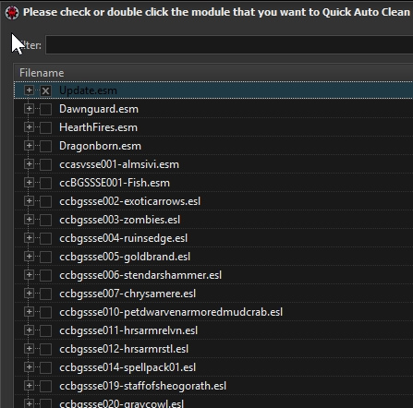Expand the ccbgssse002-exoticarrows.esl node
413x408 pixels.
coord(29,201)
